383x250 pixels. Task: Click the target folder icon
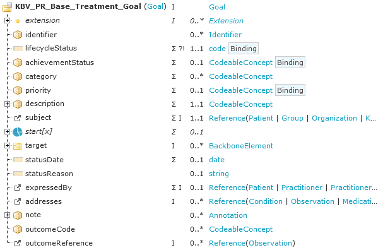point(18,146)
